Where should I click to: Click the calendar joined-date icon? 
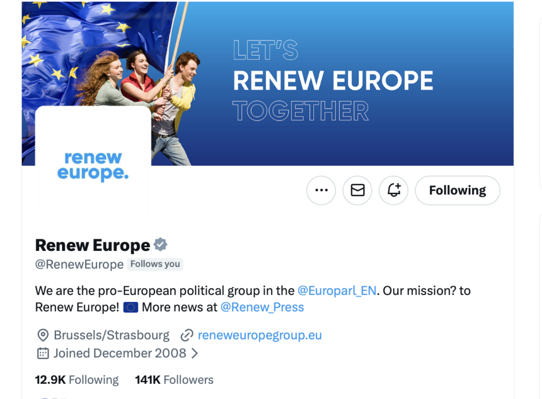[x=43, y=353]
